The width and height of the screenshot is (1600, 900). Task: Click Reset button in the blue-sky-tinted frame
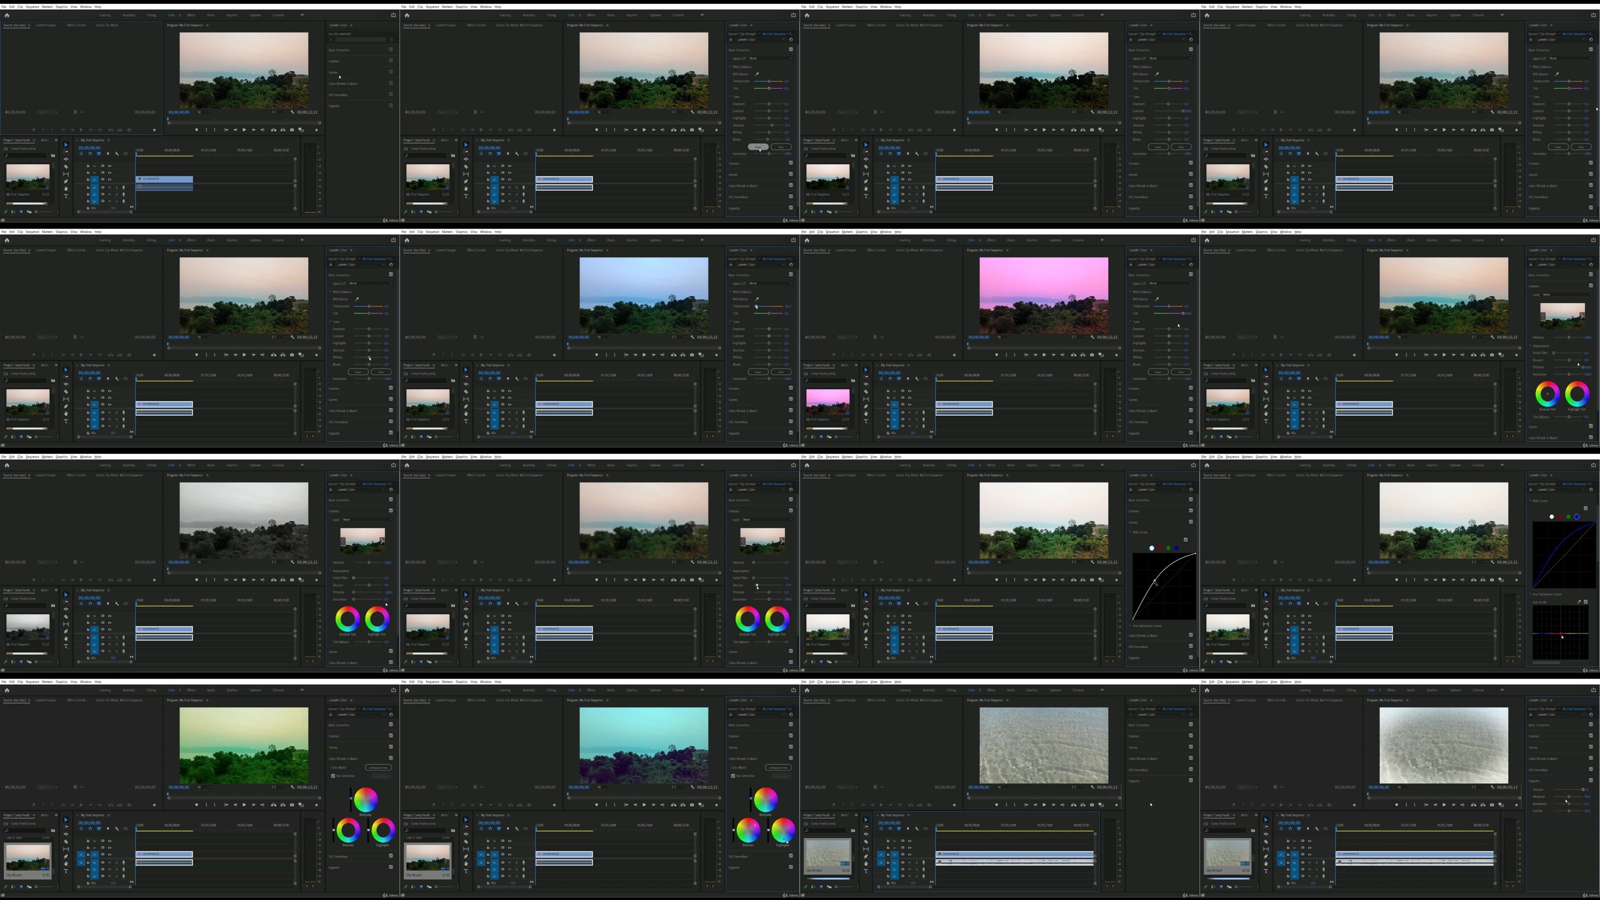[758, 372]
